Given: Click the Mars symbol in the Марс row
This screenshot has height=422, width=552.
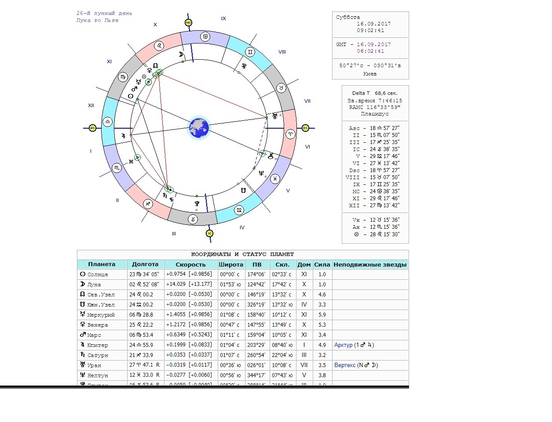Looking at the screenshot, I should (82, 335).
